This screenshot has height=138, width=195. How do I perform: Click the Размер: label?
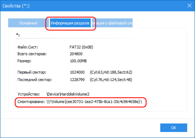point(24,61)
